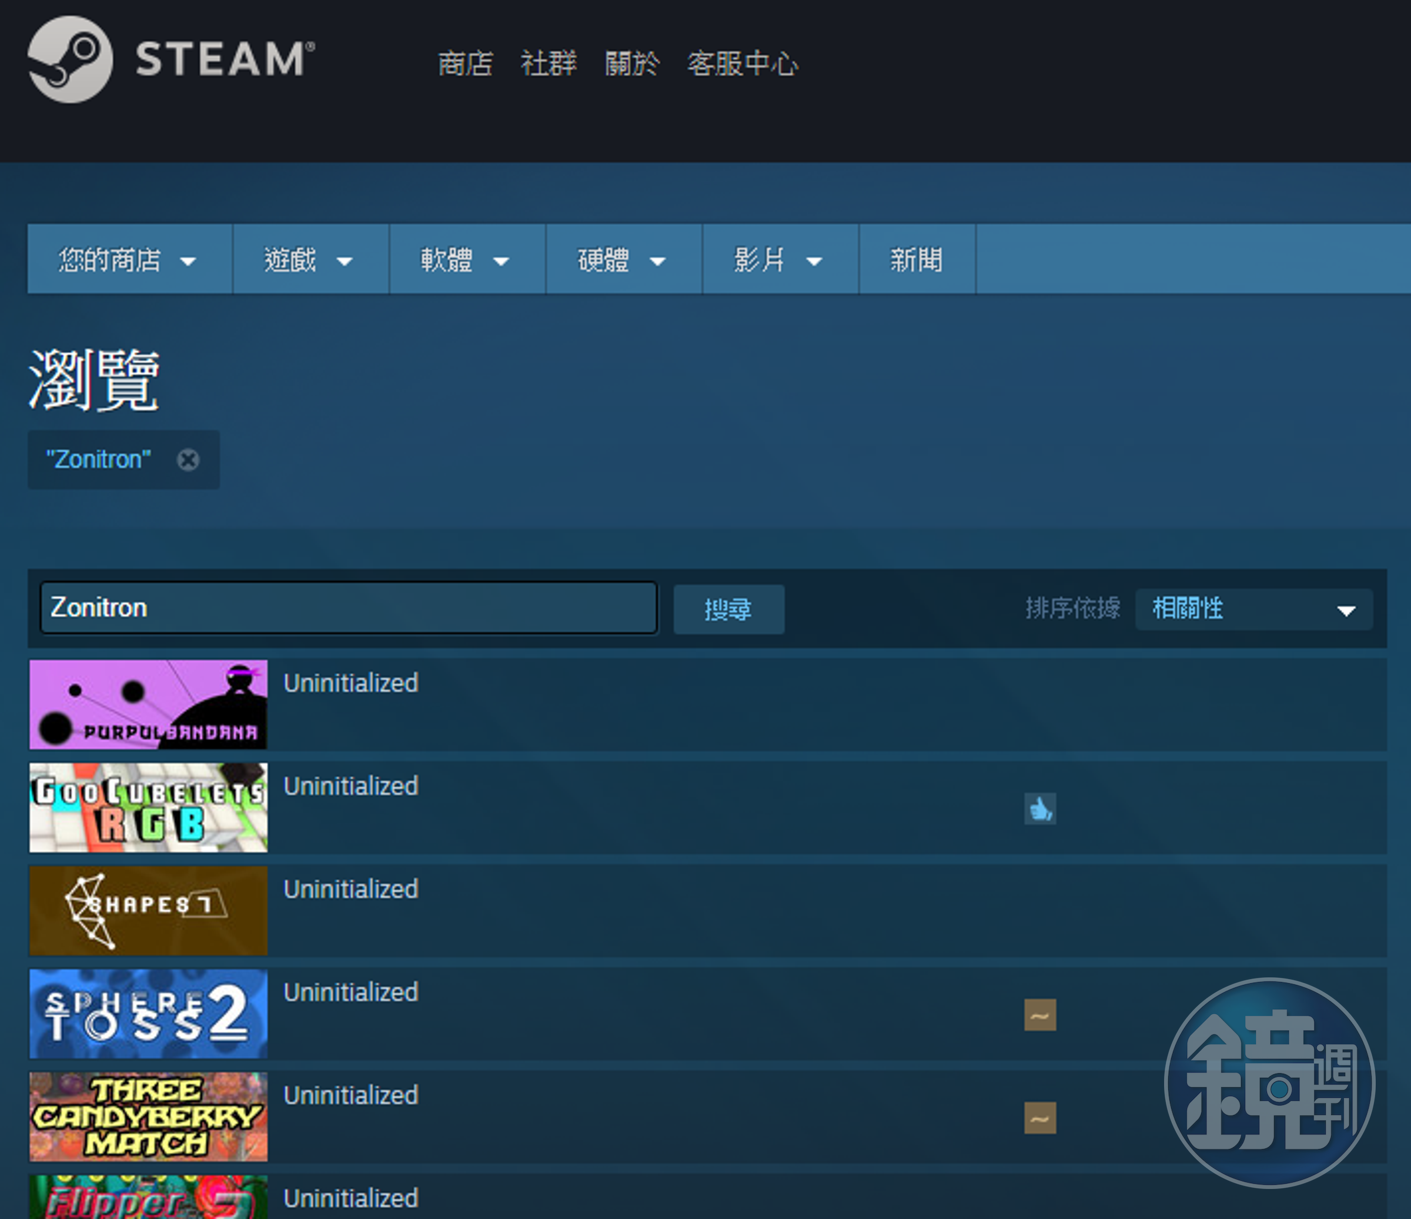Click Uninitialized title beside GooCubelets RGB
The height and width of the screenshot is (1219, 1411).
[351, 786]
